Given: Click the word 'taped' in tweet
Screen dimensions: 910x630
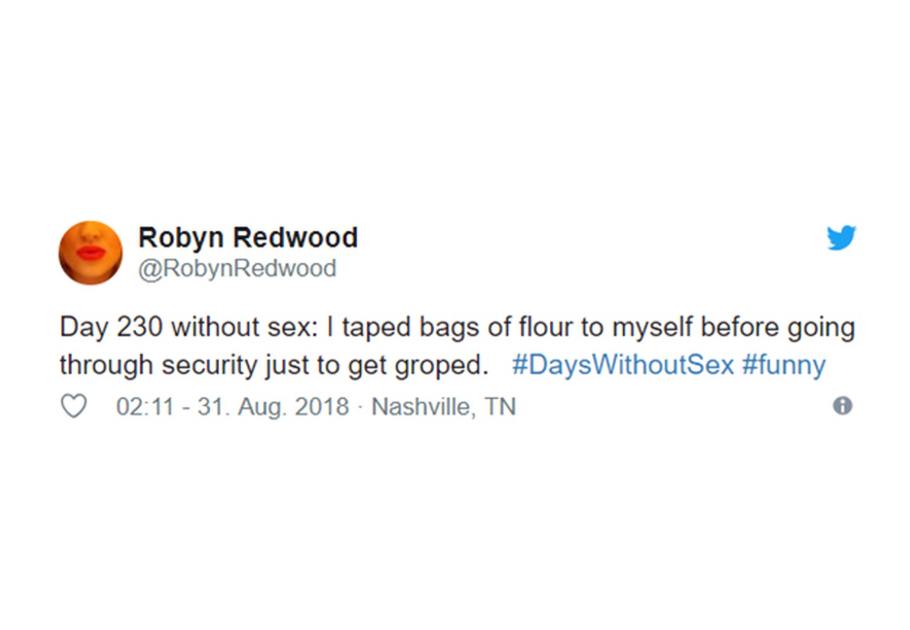Looking at the screenshot, I should click(x=376, y=328).
